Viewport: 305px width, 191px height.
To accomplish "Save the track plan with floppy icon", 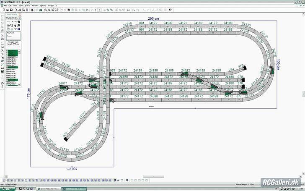I will pos(12,10).
